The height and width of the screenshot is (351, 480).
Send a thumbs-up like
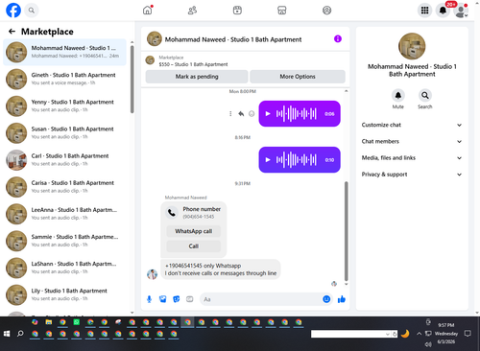click(342, 299)
